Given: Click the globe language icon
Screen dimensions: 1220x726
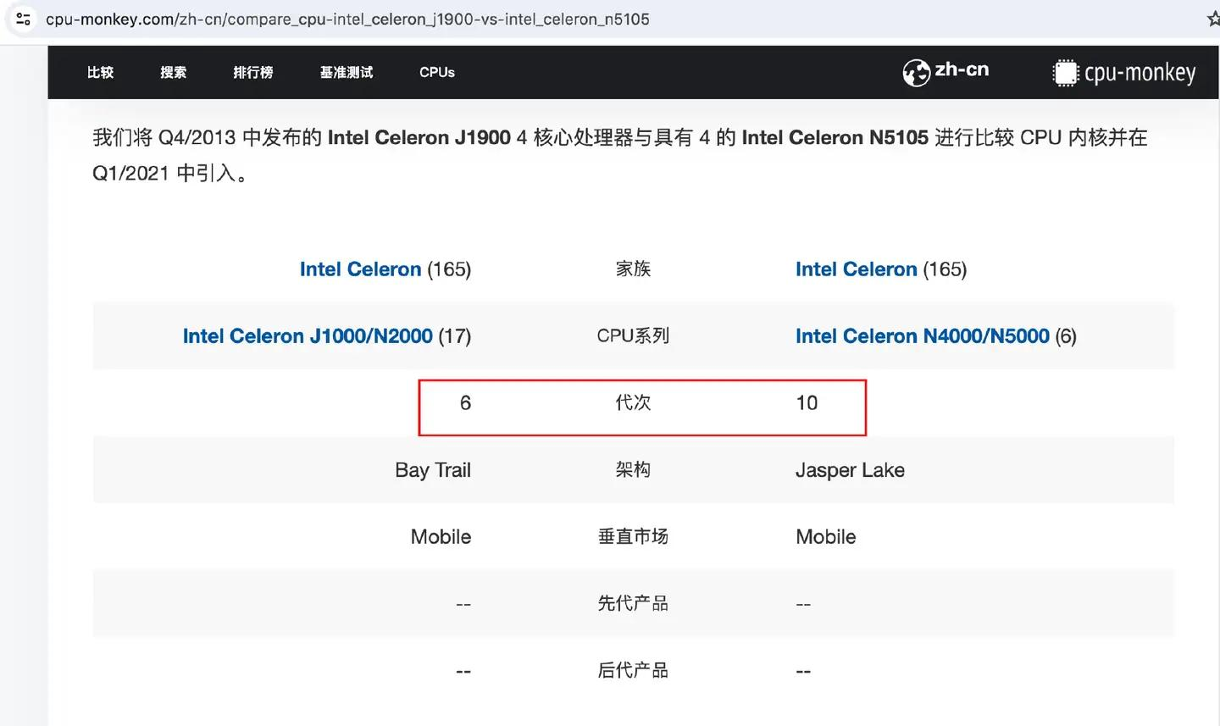Looking at the screenshot, I should pyautogui.click(x=916, y=73).
